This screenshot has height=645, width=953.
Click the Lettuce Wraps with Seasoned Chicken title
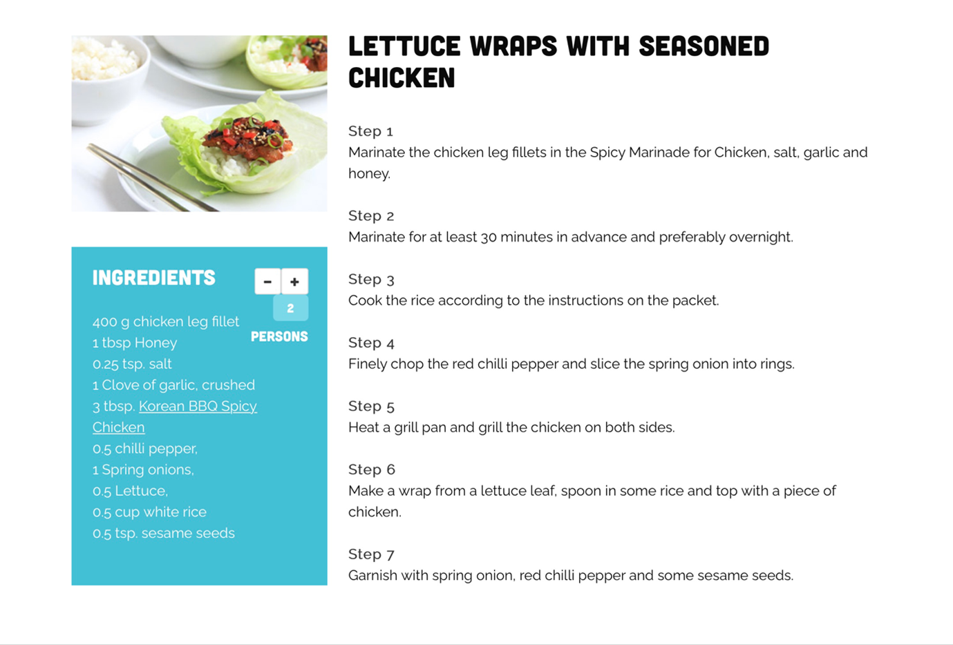(558, 62)
